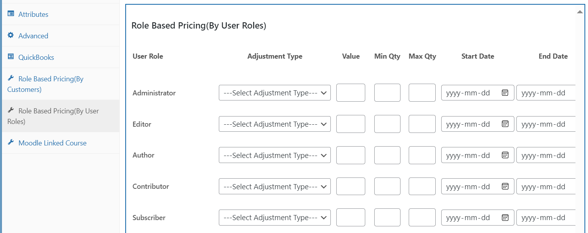Open calendar picker for Subscriber start date
The width and height of the screenshot is (588, 233).
(x=505, y=217)
